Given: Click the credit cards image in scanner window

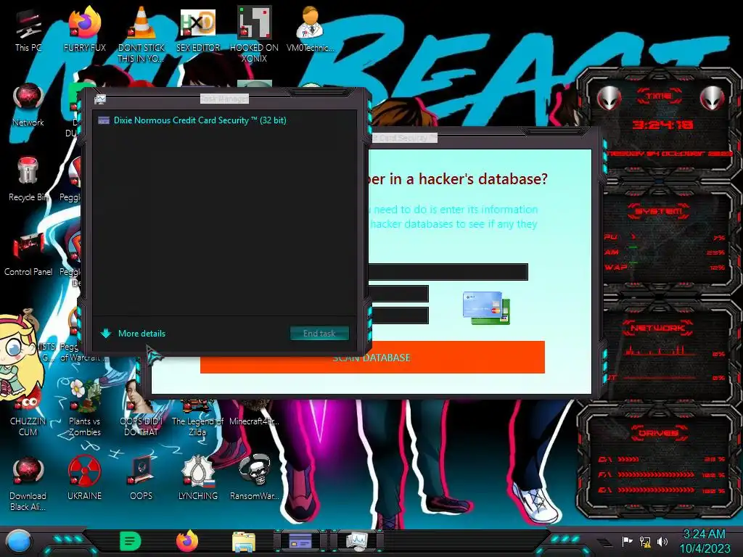Looking at the screenshot, I should pos(487,308).
